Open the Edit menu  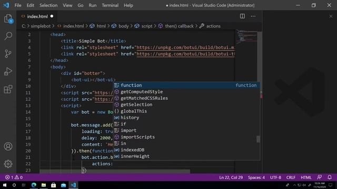pyautogui.click(x=31, y=5)
